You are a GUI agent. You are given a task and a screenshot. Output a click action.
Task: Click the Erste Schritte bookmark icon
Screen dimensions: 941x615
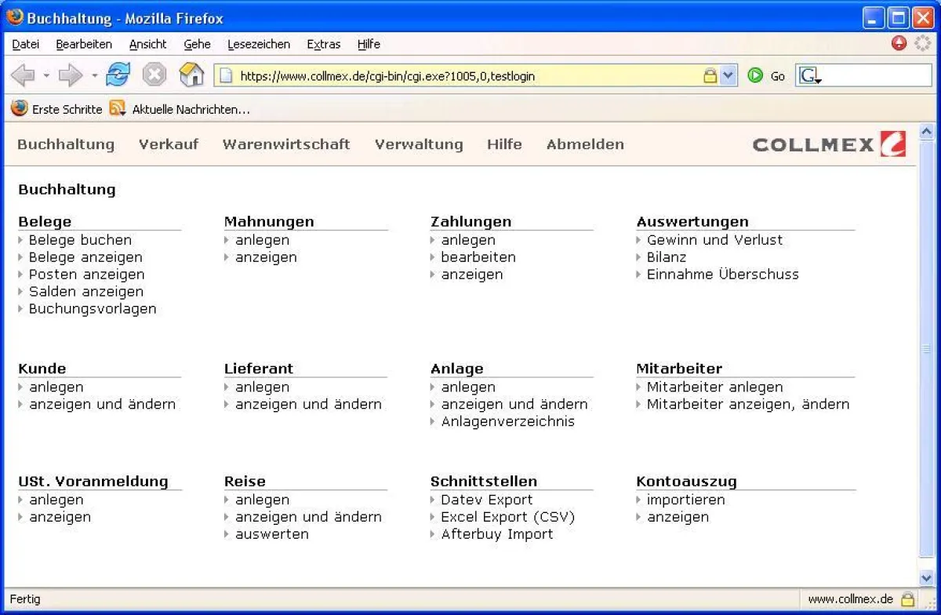[x=17, y=109]
